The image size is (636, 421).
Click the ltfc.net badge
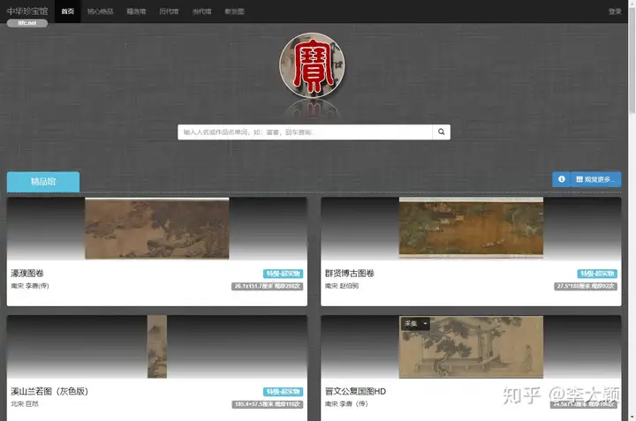tap(27, 23)
